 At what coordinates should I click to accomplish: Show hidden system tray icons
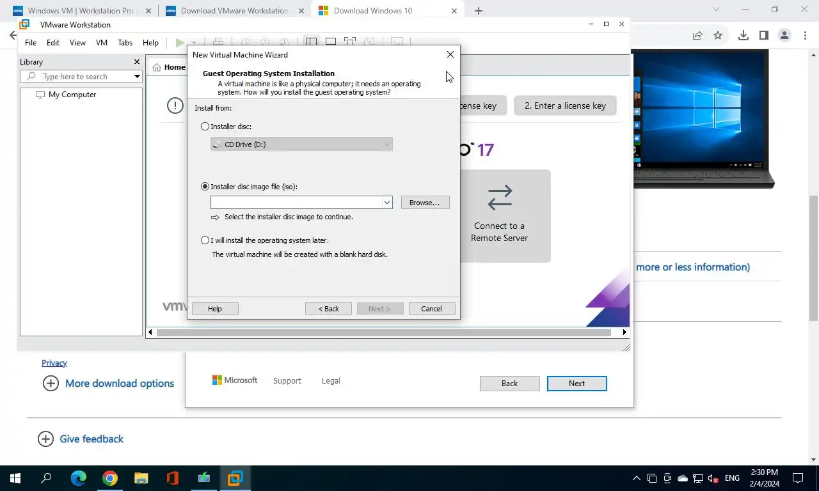tap(636, 478)
